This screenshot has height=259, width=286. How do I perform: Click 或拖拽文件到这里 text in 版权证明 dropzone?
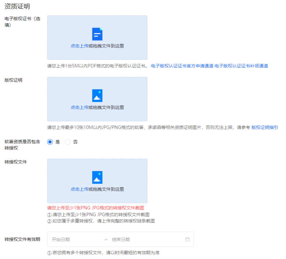106,108
